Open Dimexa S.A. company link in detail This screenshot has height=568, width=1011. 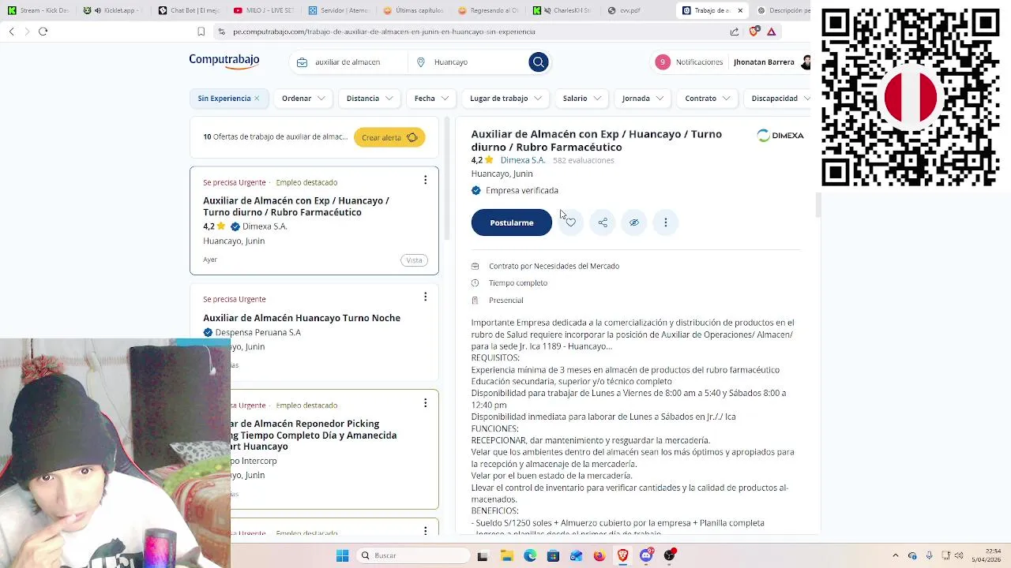point(522,160)
